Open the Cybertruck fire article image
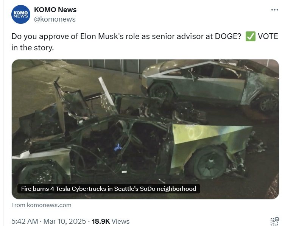Image resolution: width=282 pixels, height=226 pixels. coord(145,129)
